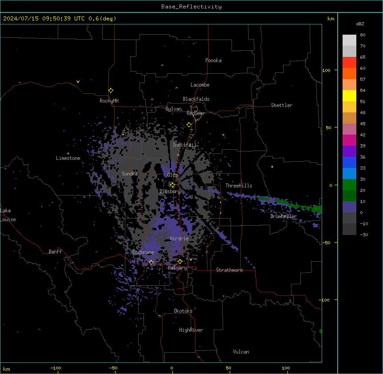Click the Sylvan label

174,109
